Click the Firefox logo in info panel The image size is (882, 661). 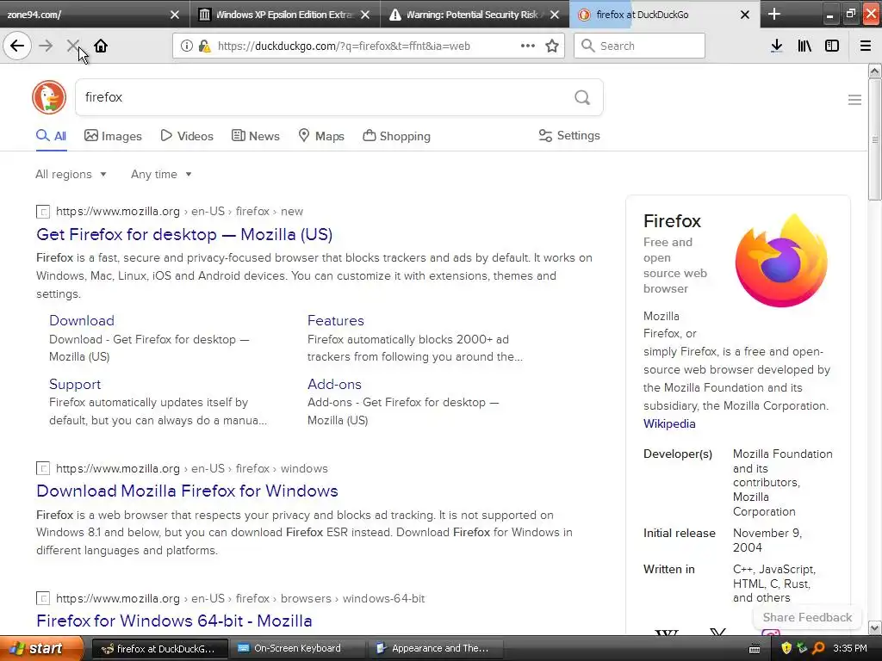(x=781, y=260)
